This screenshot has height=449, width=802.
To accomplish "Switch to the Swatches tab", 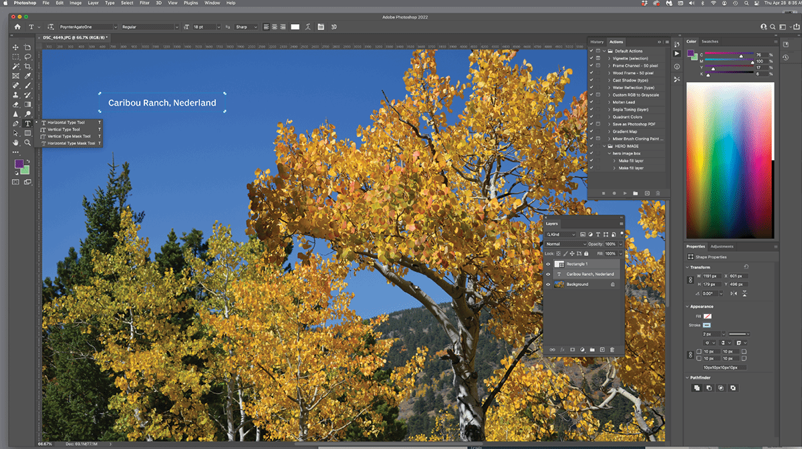I will 710,41.
